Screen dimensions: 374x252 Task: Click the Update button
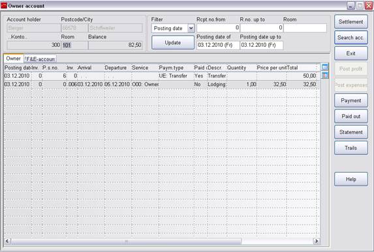173,42
